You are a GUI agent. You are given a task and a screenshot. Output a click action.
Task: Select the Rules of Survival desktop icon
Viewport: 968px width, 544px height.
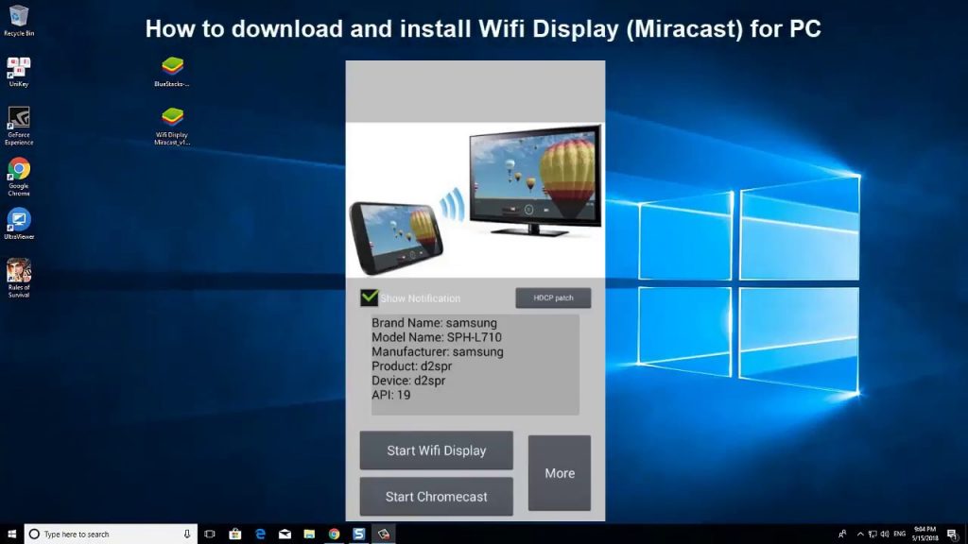coord(19,279)
